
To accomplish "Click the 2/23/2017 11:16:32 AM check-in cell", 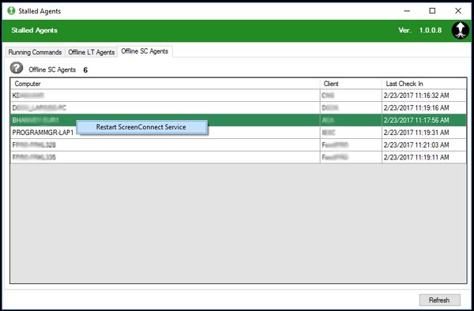I will 423,96.
